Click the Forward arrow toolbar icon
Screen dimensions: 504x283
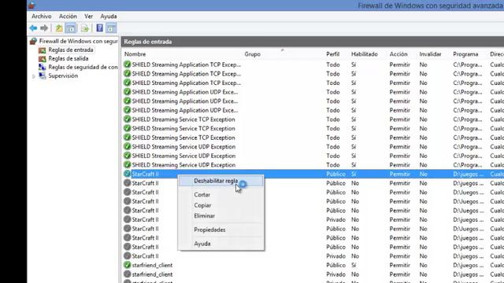tap(44, 28)
